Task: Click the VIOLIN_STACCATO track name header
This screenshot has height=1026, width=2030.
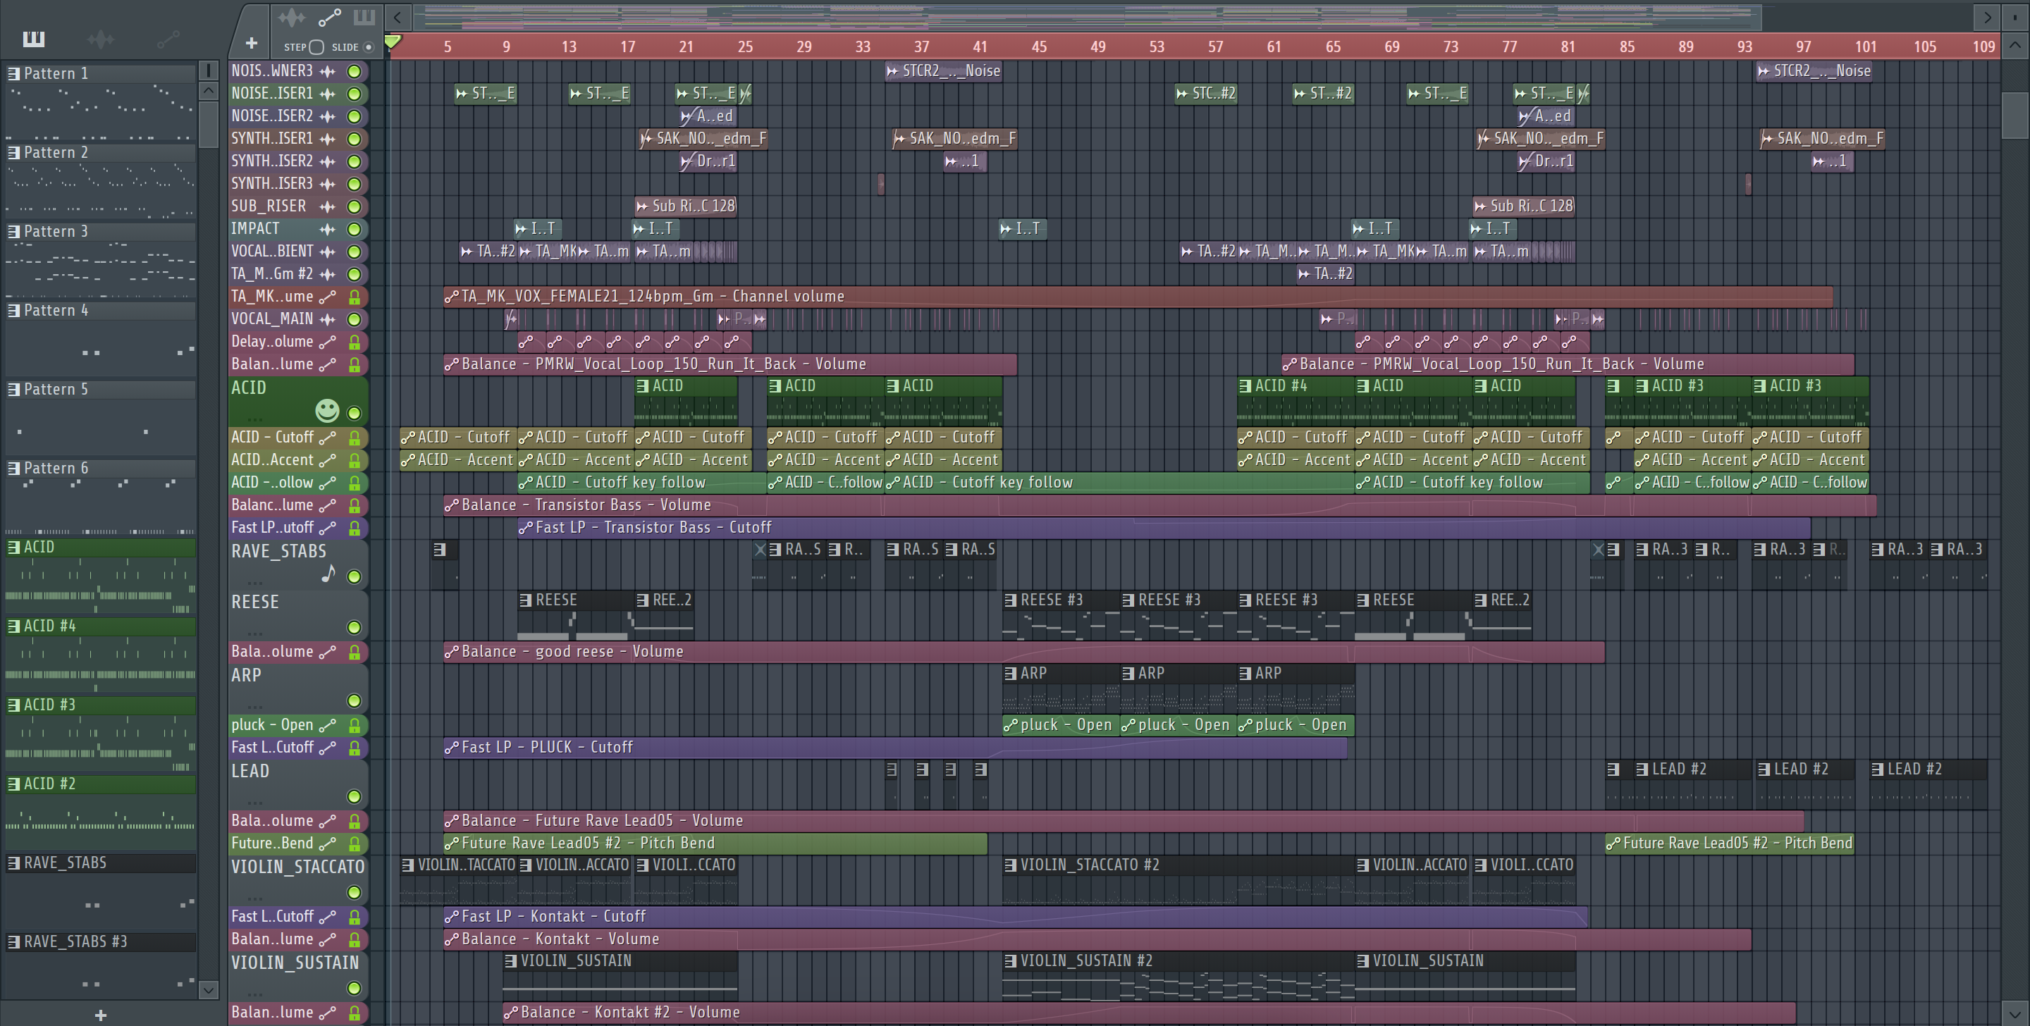Action: (x=297, y=867)
